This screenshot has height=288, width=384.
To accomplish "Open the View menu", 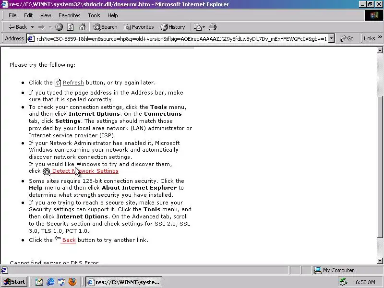I will pos(46,15).
